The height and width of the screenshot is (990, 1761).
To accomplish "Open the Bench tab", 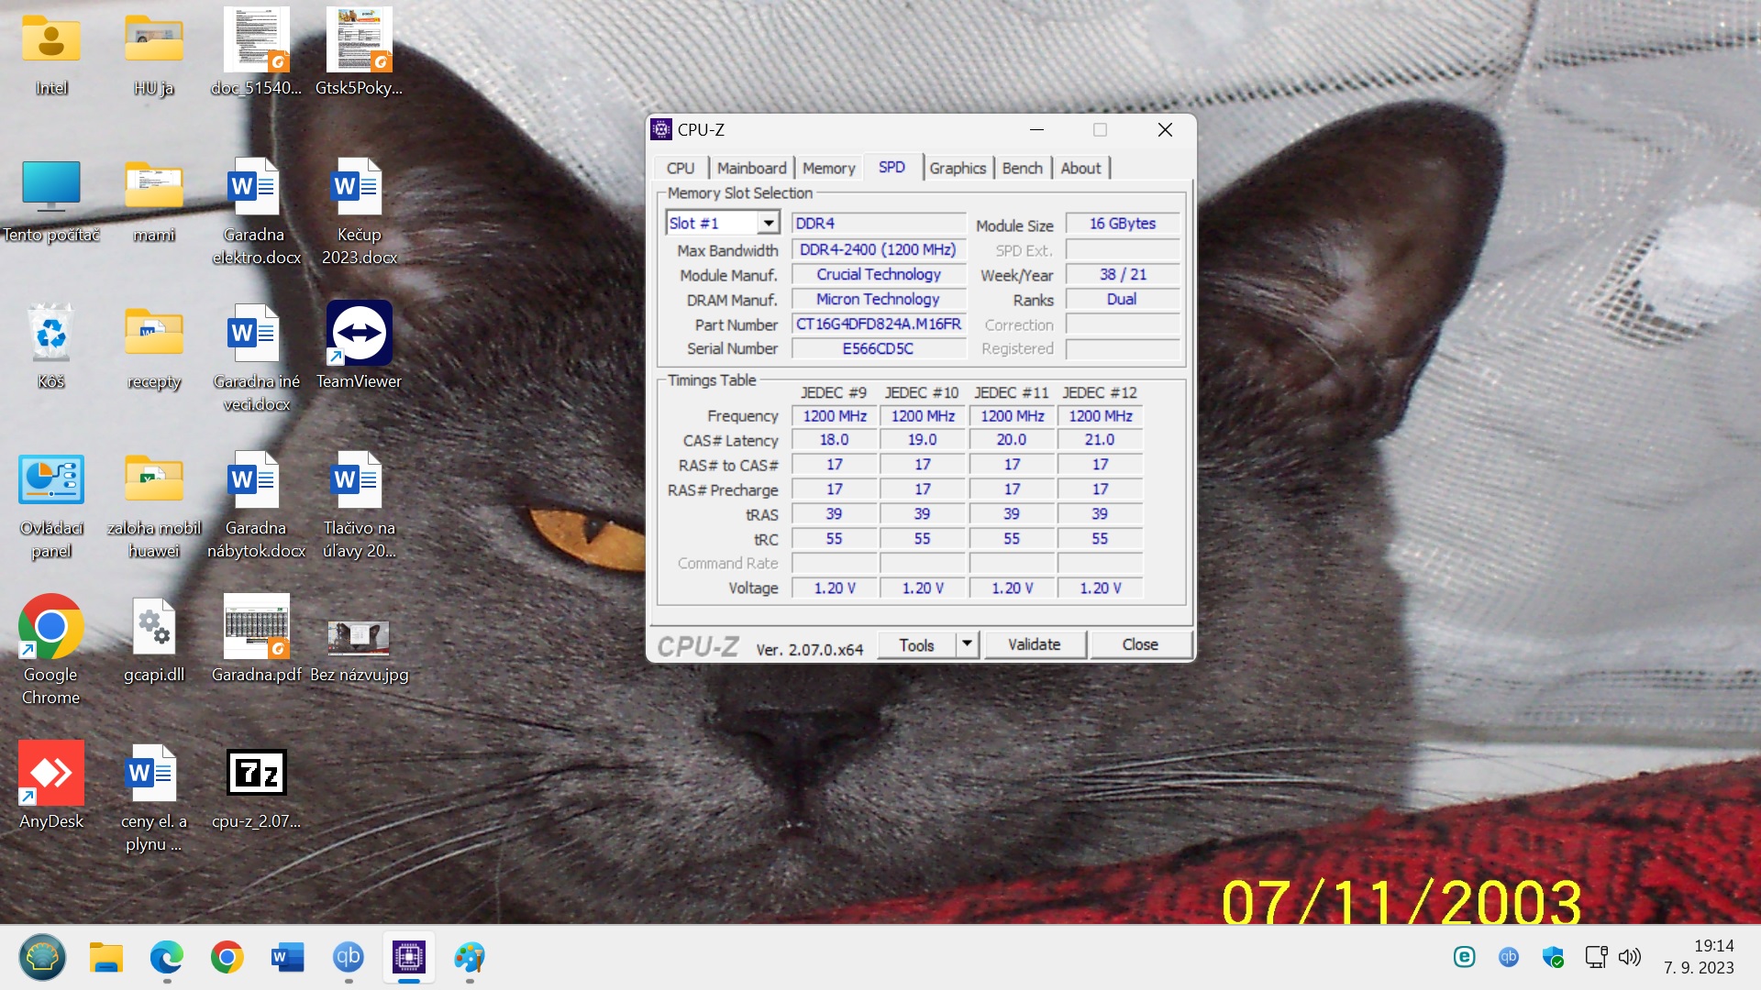I will (x=1022, y=169).
